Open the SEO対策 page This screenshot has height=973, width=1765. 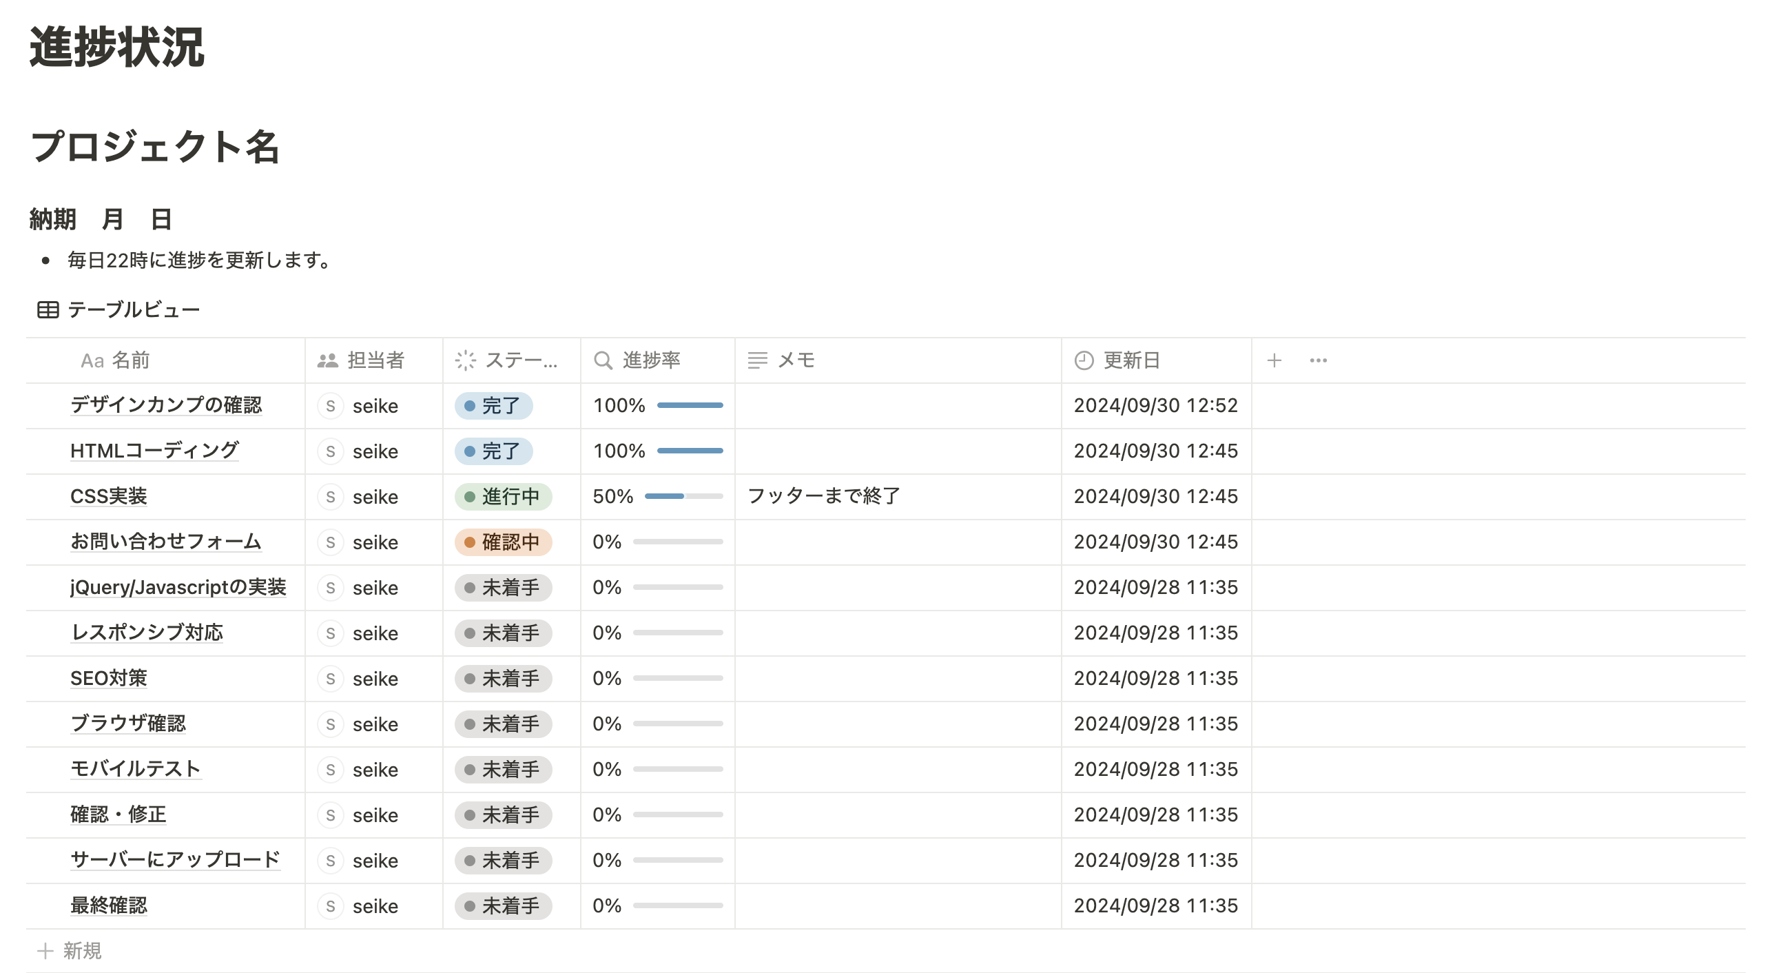[x=109, y=677]
